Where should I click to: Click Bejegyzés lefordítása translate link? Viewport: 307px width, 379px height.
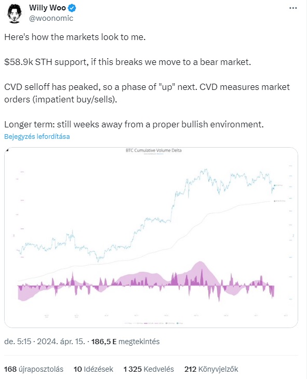pos(37,137)
